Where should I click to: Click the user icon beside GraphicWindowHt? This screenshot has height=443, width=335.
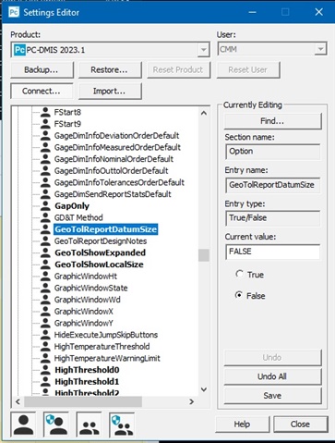(45, 276)
